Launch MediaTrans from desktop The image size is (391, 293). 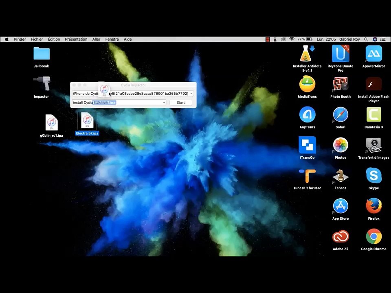(x=307, y=84)
